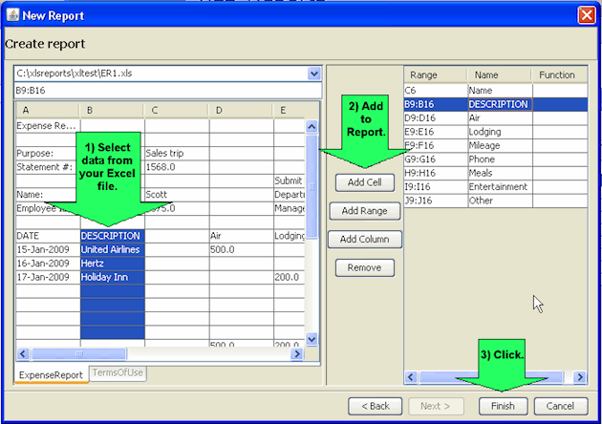Select the J9:J16 Other row
The image size is (602, 424).
[x=496, y=201]
